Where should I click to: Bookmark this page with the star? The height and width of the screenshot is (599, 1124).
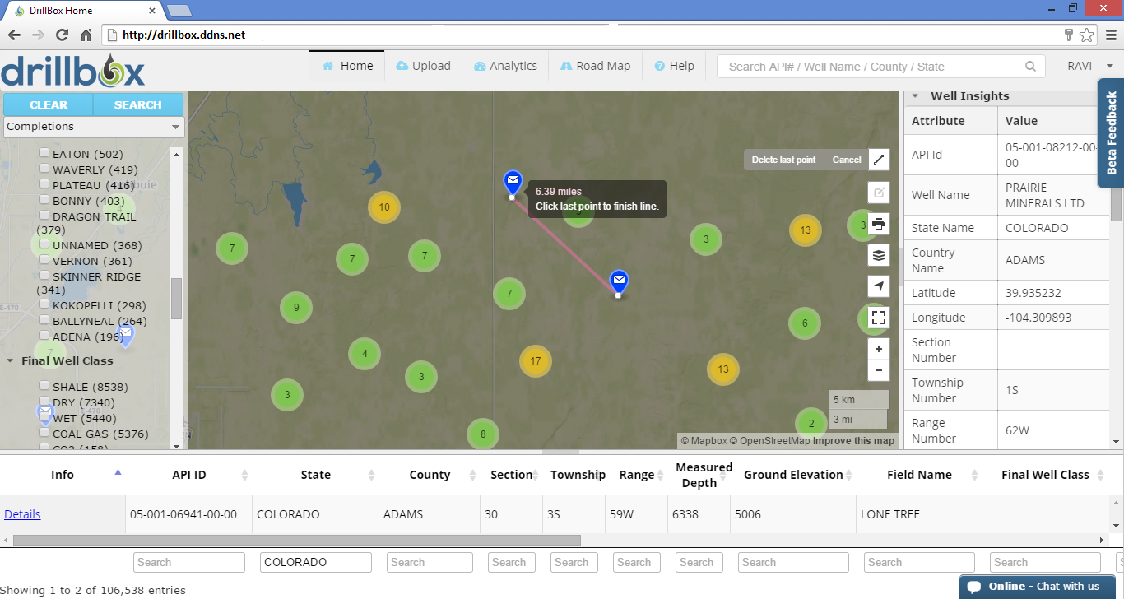1087,35
